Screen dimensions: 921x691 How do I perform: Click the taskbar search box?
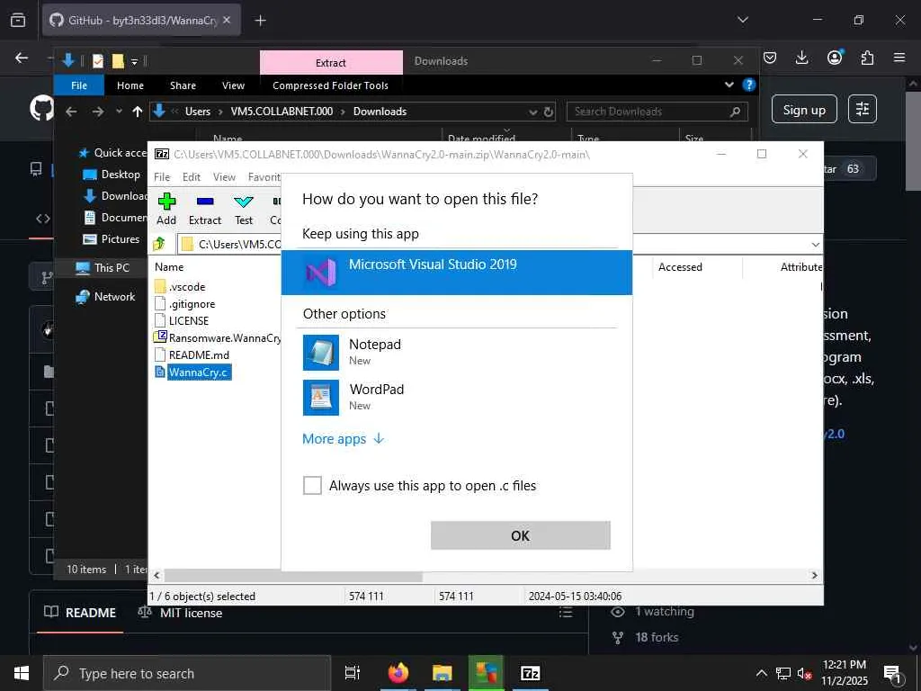187,673
